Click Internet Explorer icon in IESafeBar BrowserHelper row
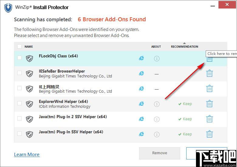This screenshot has height=167, width=237. tap(141, 73)
